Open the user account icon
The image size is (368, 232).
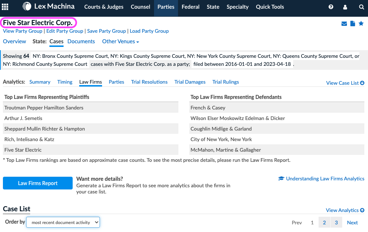(x=345, y=7)
